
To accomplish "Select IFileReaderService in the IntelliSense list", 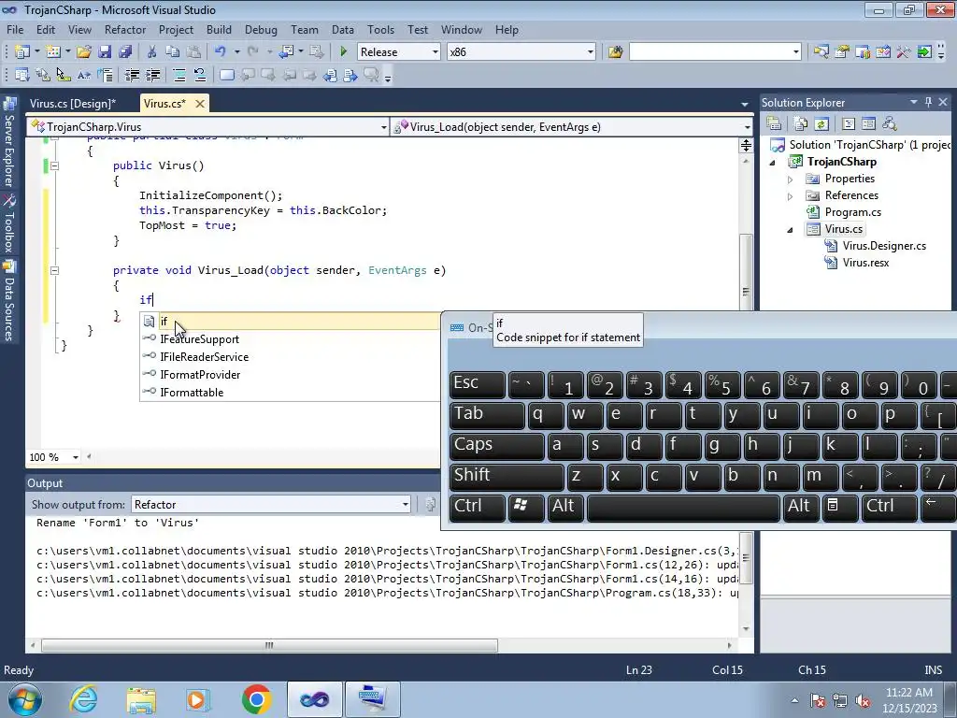I will [x=290, y=356].
